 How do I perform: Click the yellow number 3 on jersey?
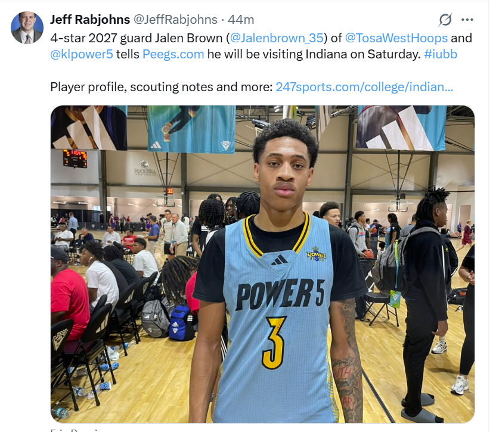(x=274, y=343)
